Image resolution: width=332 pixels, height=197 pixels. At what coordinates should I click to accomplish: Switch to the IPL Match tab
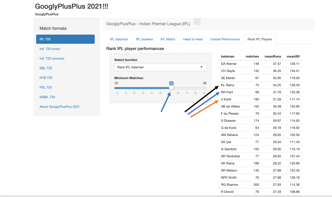coord(168,39)
